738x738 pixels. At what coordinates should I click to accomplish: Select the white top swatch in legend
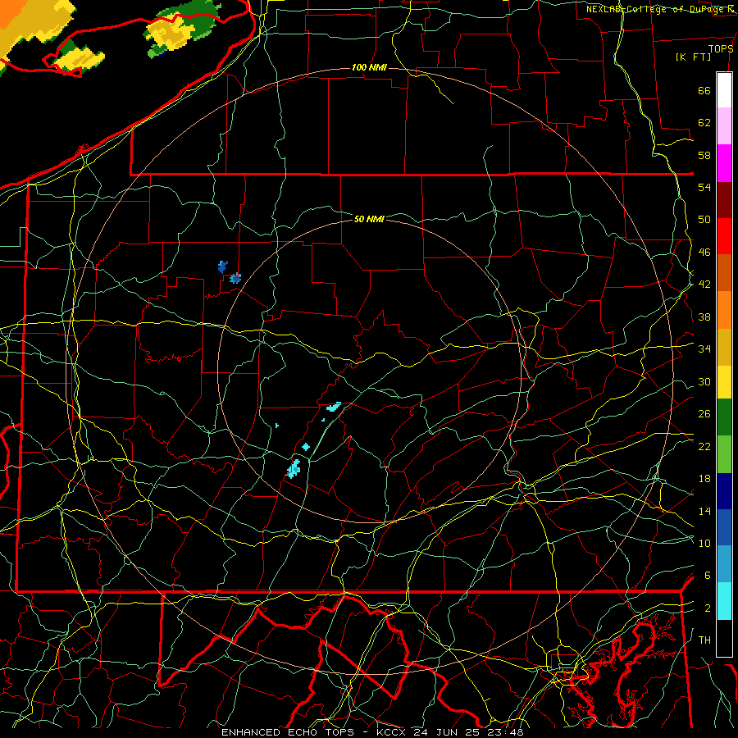tap(724, 90)
